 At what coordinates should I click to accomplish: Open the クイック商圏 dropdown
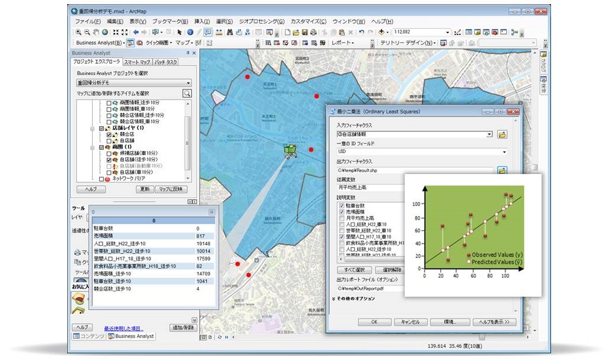pos(159,43)
